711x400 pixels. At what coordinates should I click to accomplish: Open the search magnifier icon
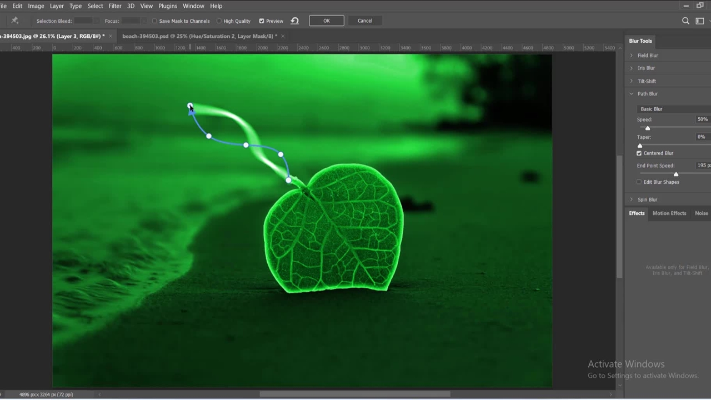[685, 21]
